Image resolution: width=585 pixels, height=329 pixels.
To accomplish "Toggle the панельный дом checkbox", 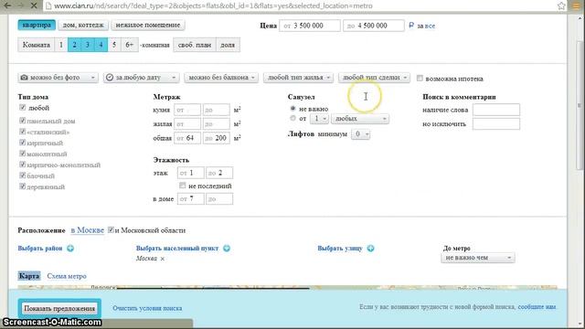I will pos(22,121).
